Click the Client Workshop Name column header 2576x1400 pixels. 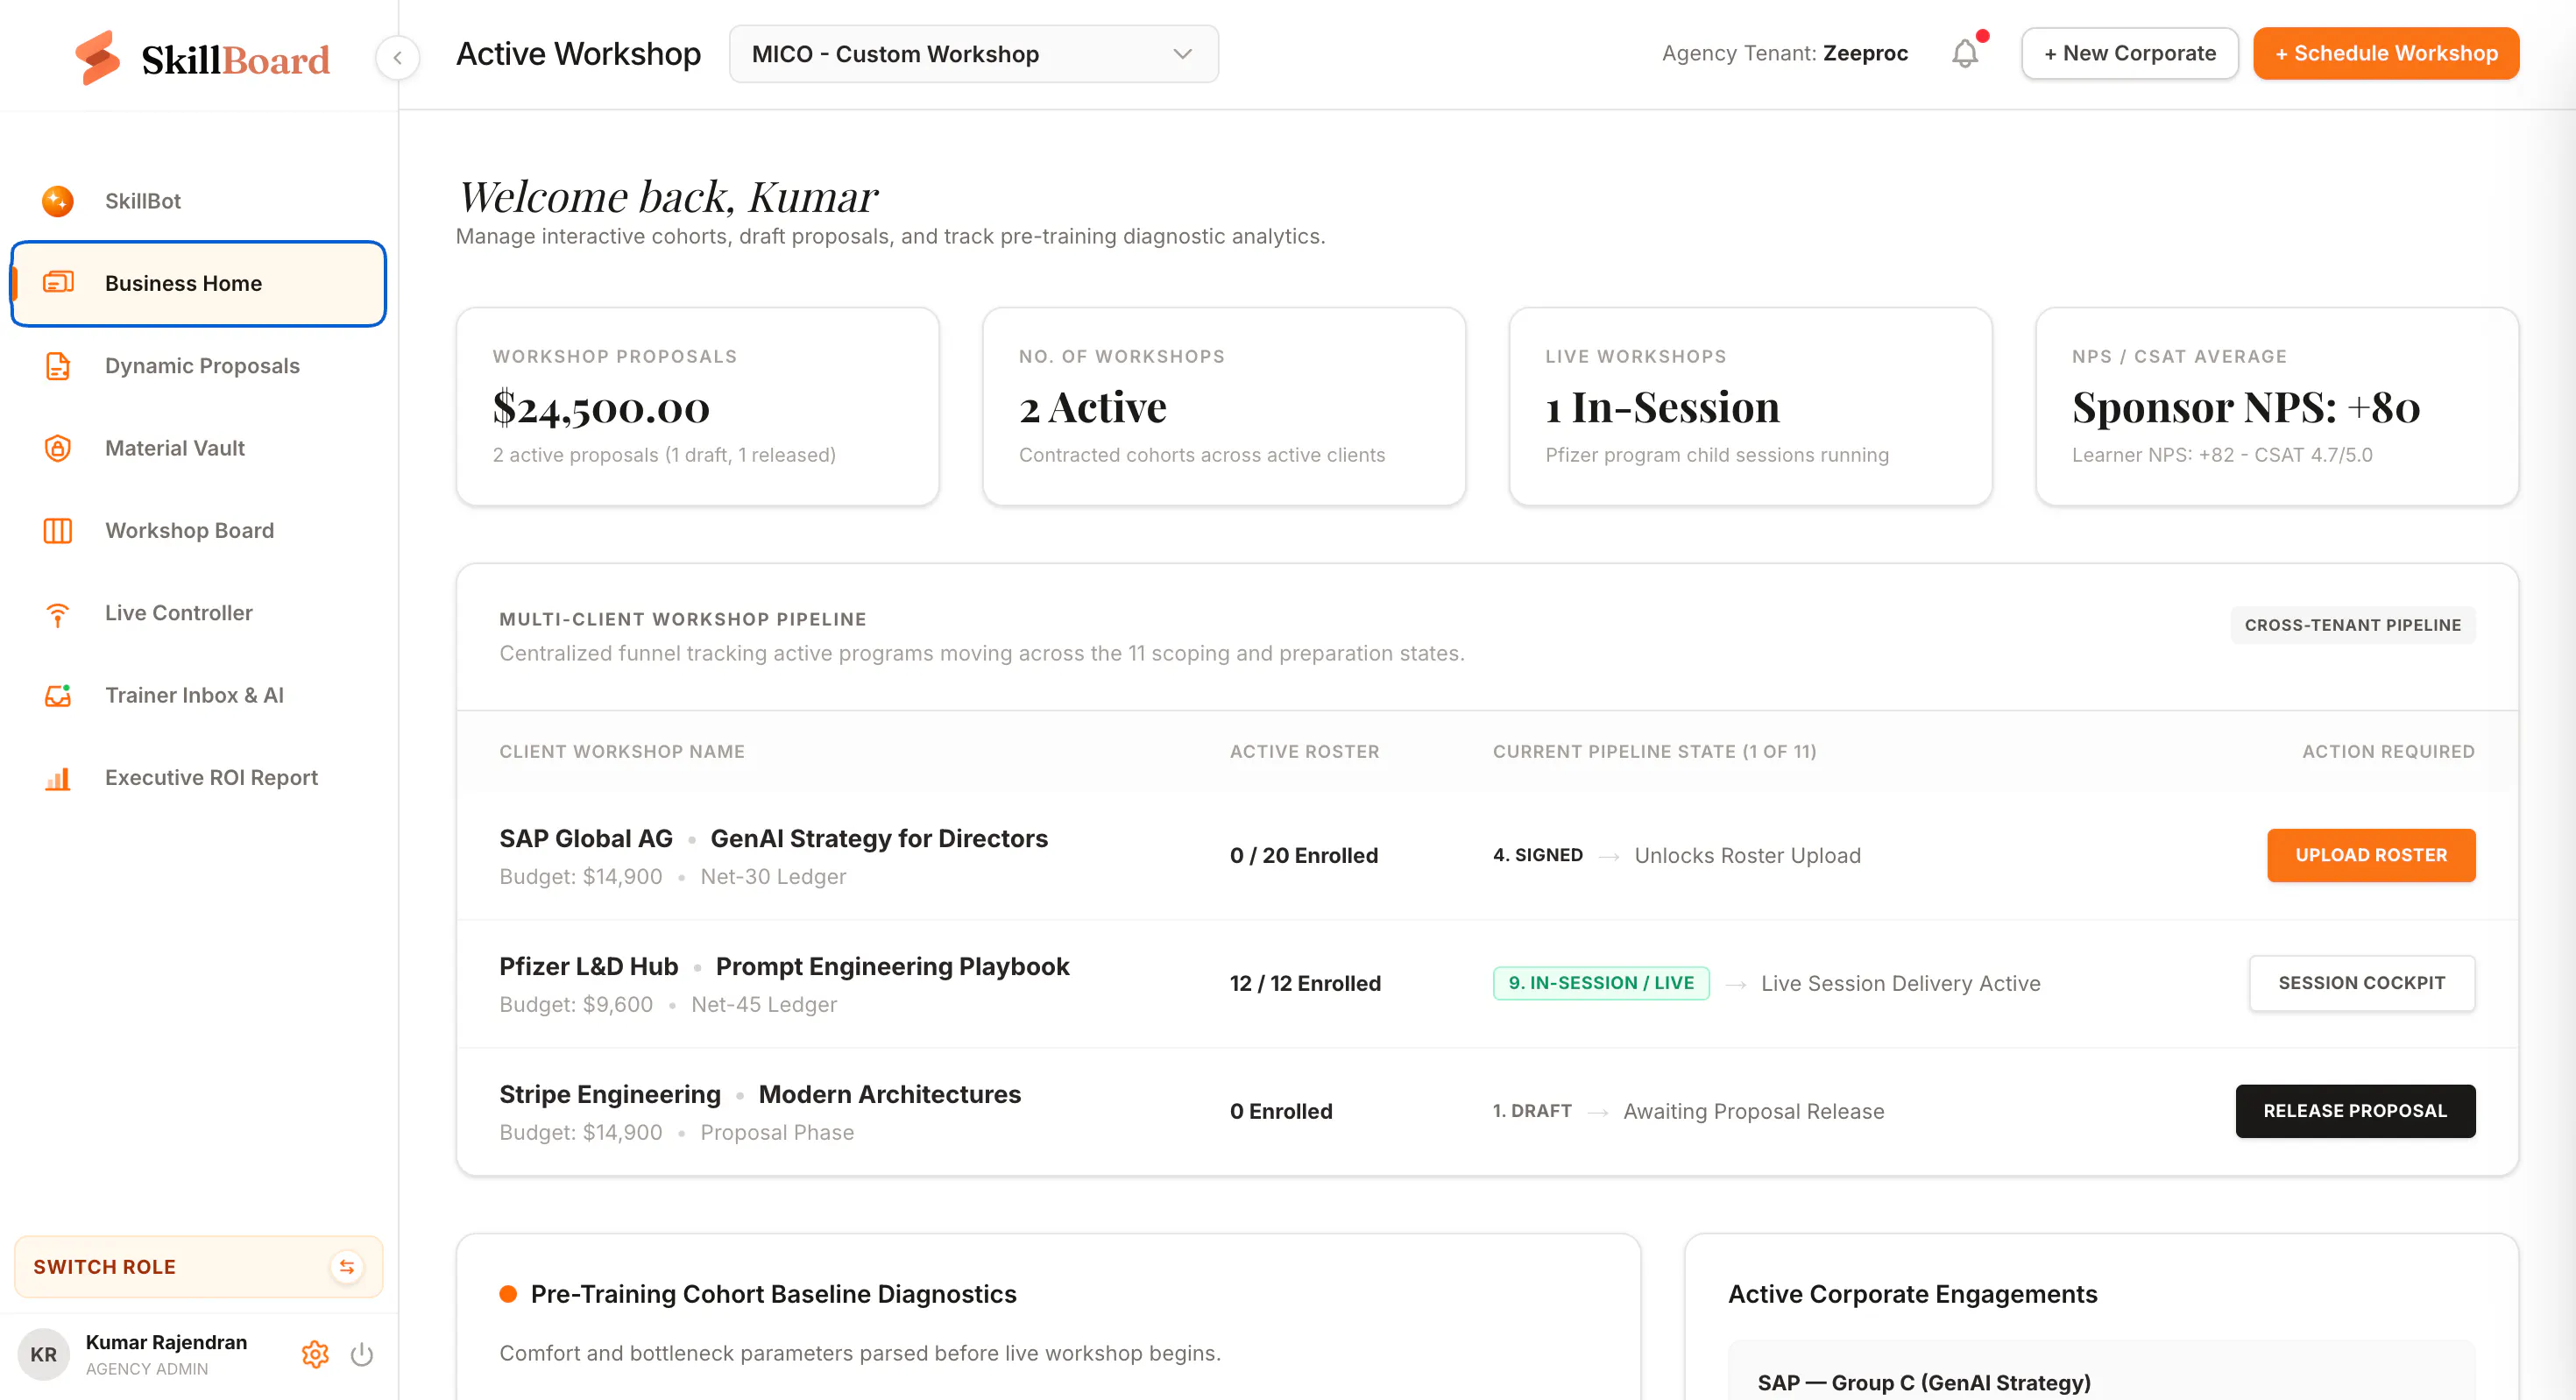(x=622, y=751)
